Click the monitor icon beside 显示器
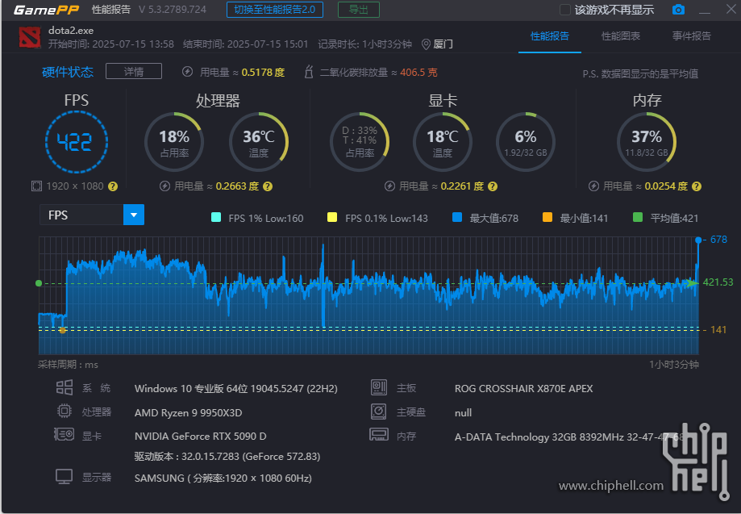The image size is (741, 514). (x=65, y=477)
